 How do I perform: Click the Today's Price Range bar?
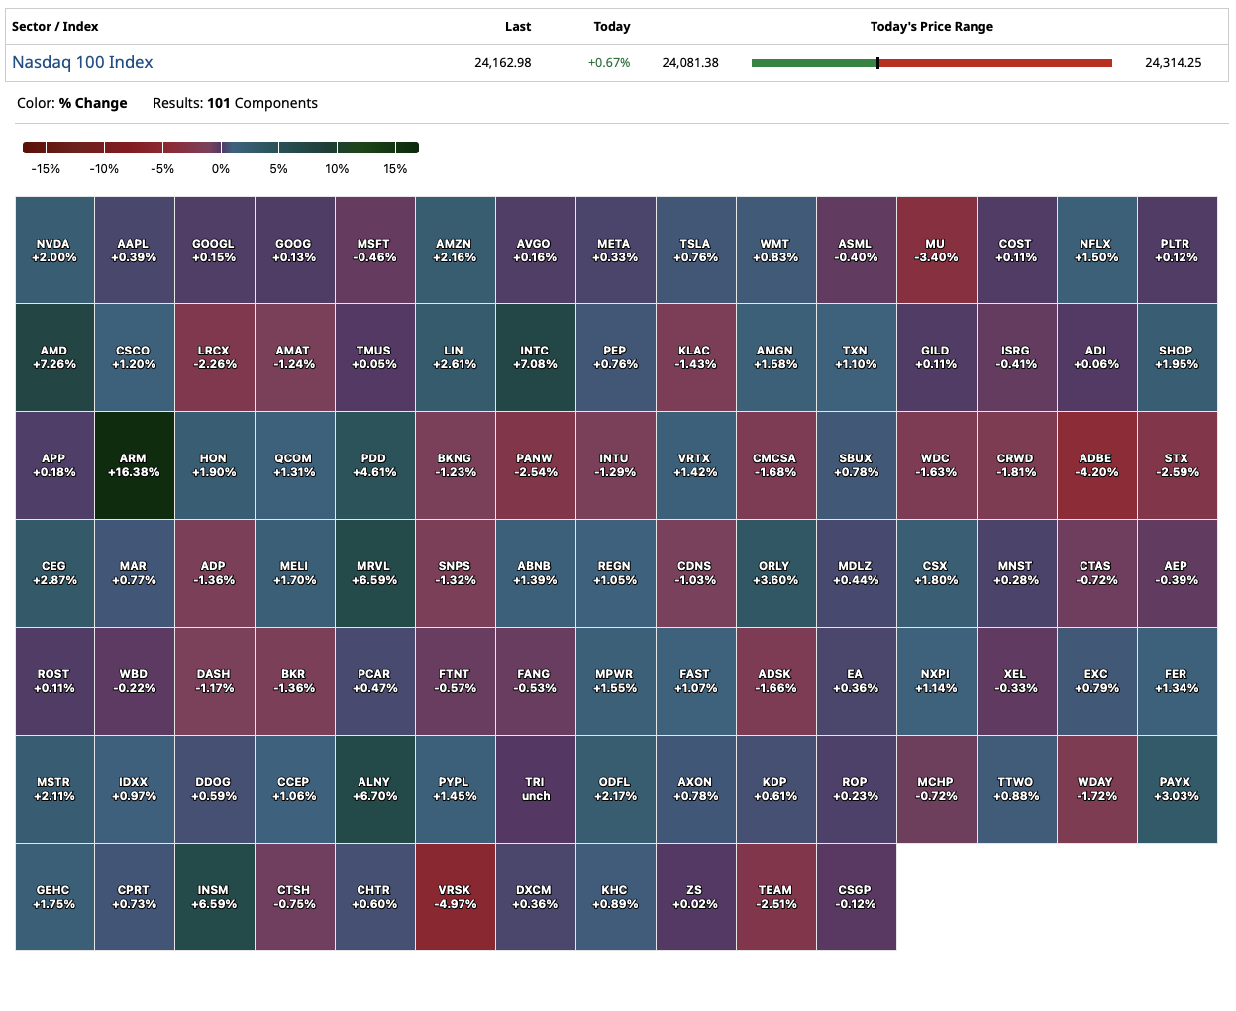931,63
